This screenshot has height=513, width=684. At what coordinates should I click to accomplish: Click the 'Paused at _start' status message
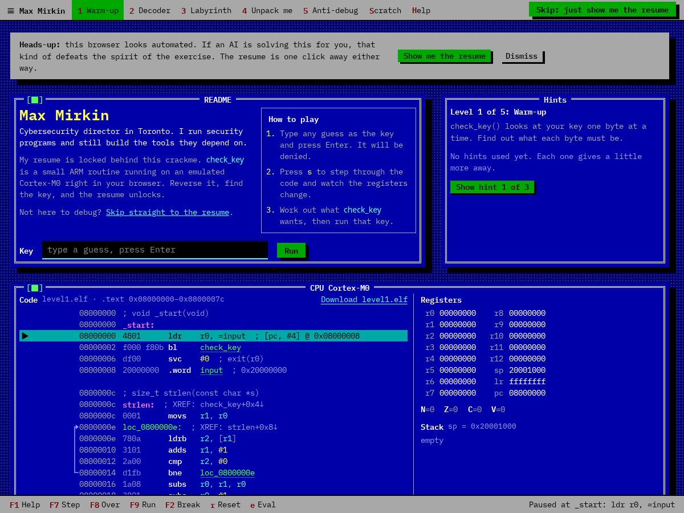[602, 504]
